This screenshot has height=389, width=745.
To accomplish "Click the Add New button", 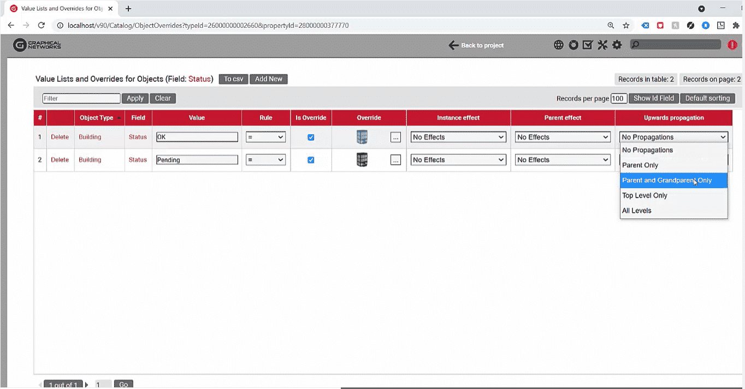I will tap(269, 79).
